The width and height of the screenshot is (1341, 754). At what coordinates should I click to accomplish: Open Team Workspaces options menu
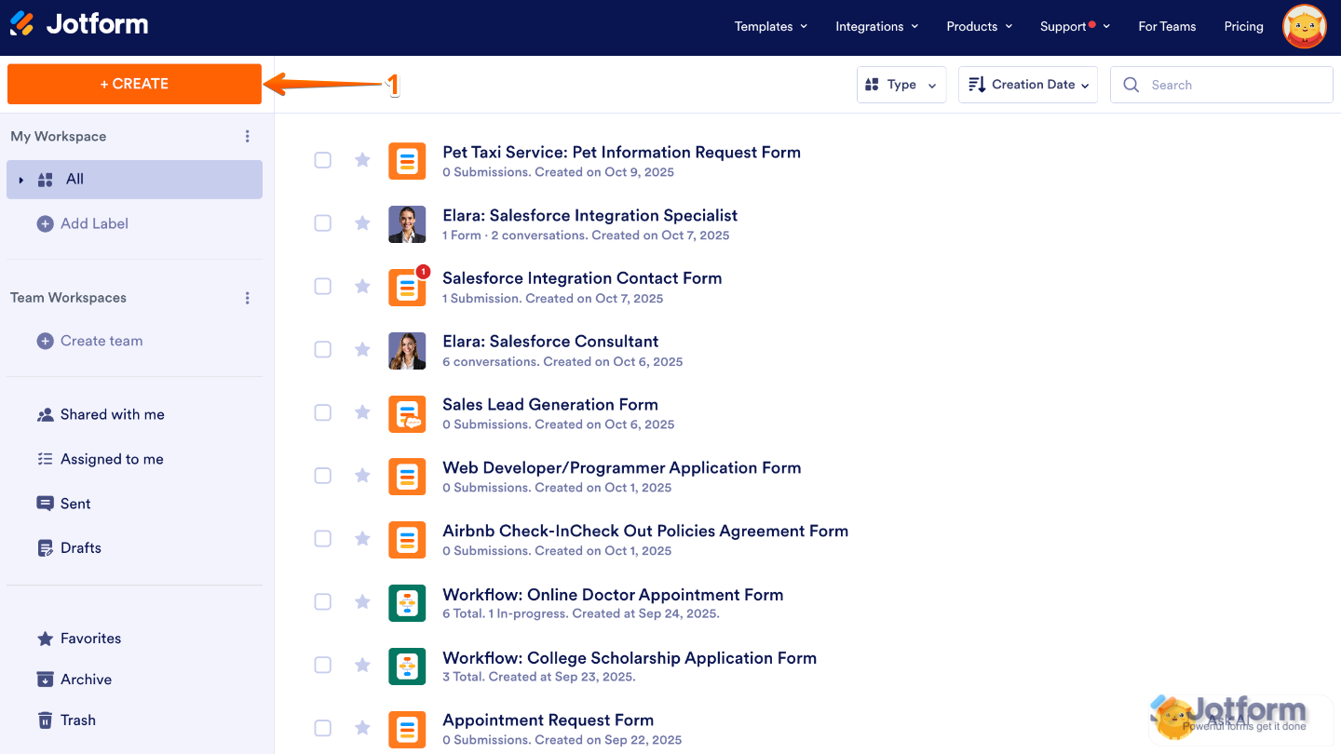[248, 298]
